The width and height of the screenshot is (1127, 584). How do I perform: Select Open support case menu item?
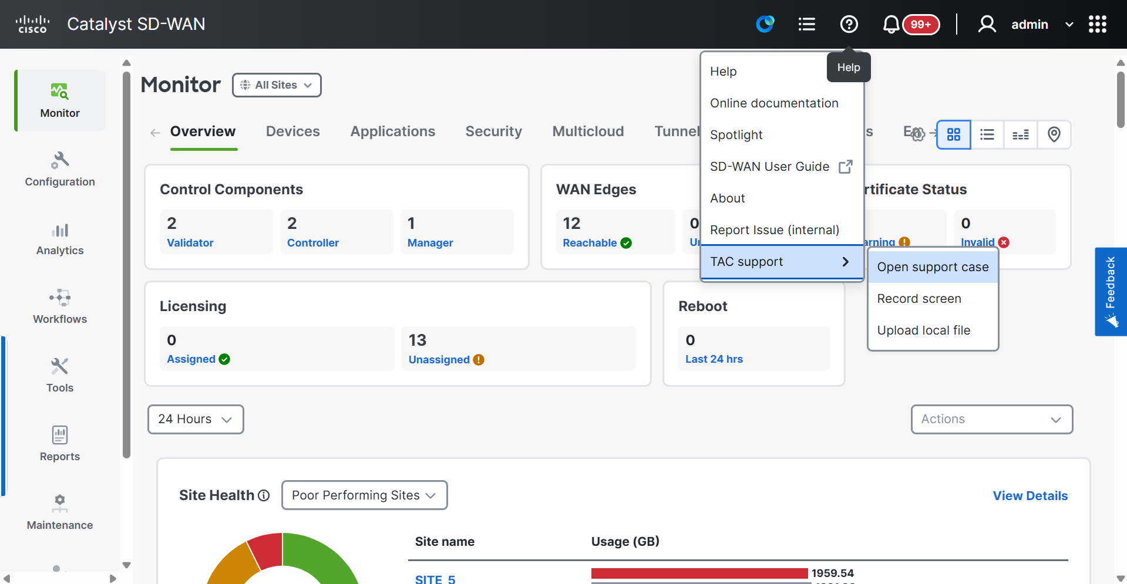[933, 267]
